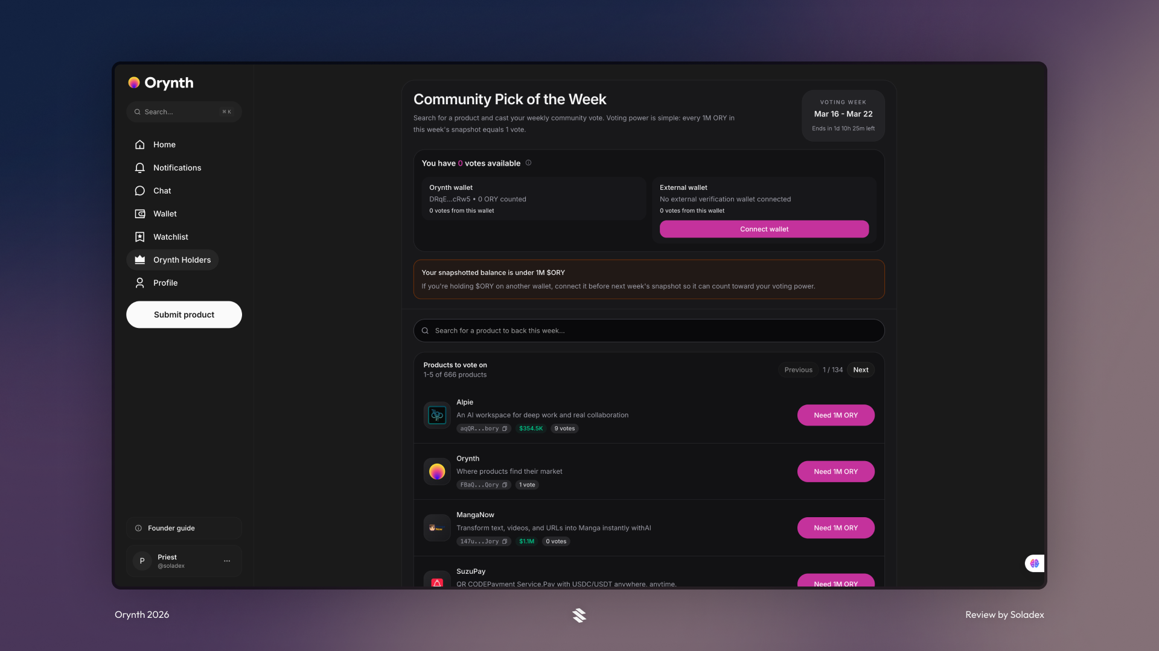Open the brain widget icon at right edge
This screenshot has height=651, width=1159.
[1034, 563]
